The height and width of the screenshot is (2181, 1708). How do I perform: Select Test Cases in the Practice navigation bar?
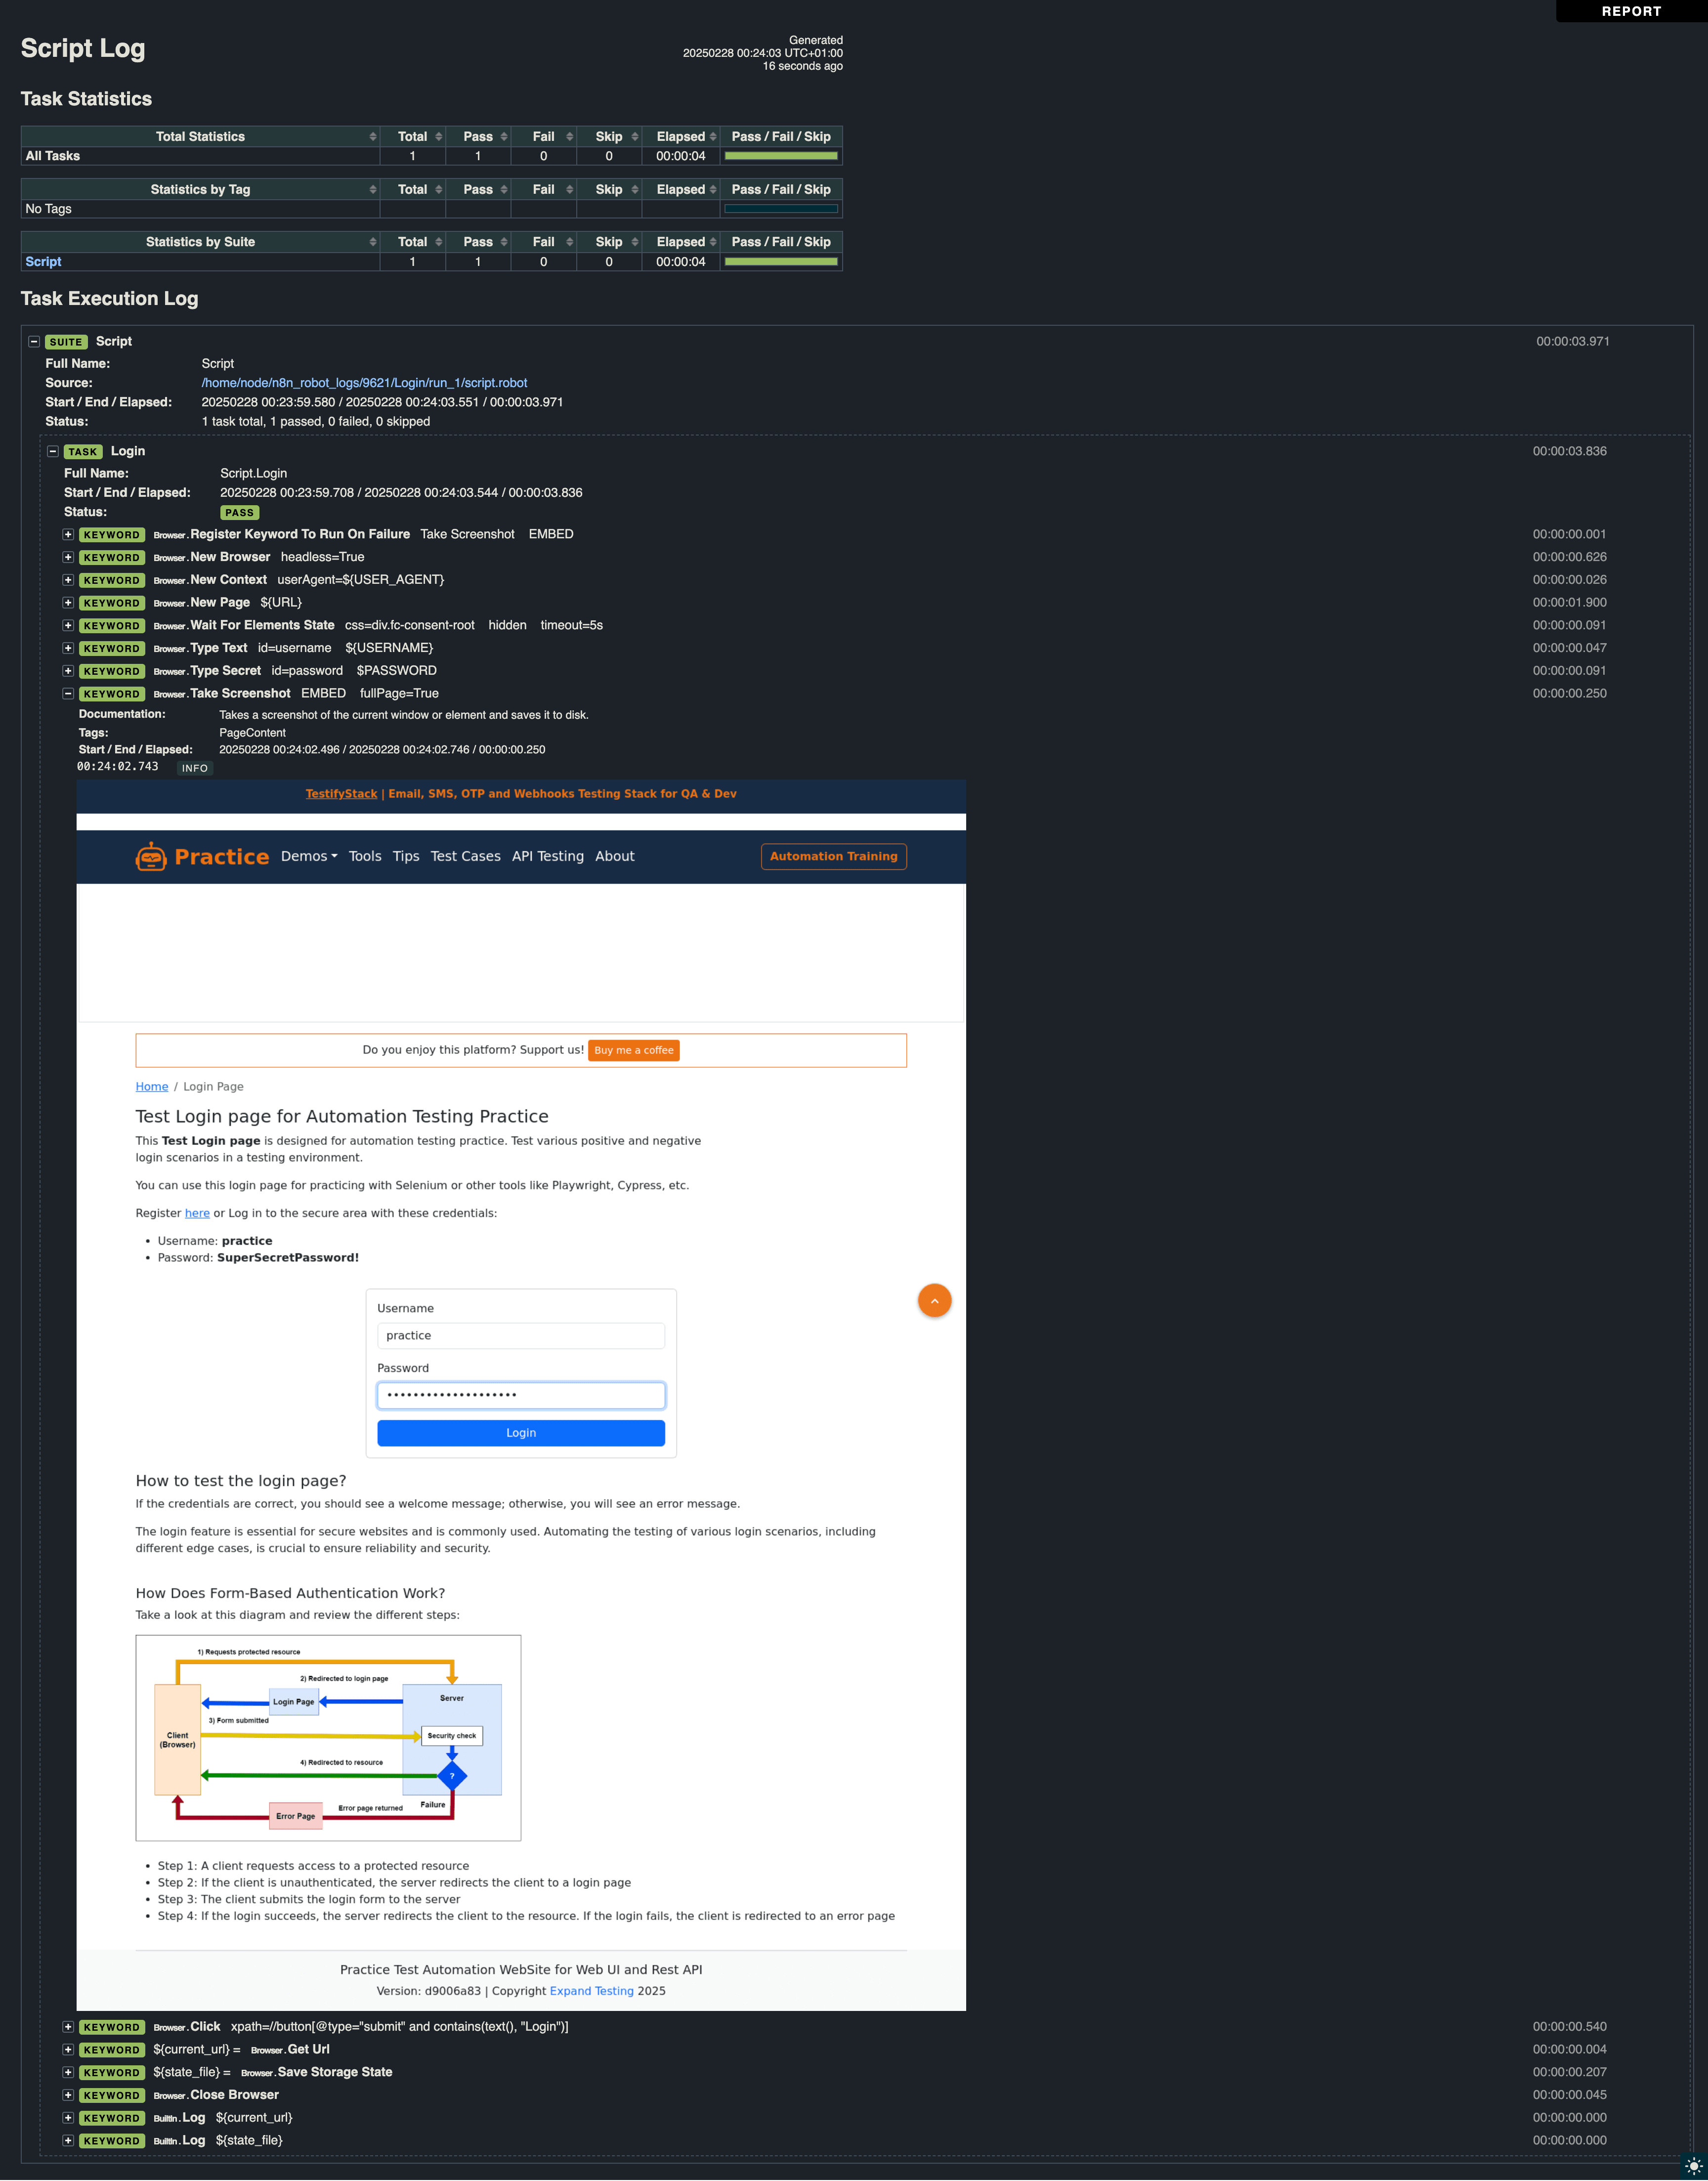pyautogui.click(x=465, y=856)
